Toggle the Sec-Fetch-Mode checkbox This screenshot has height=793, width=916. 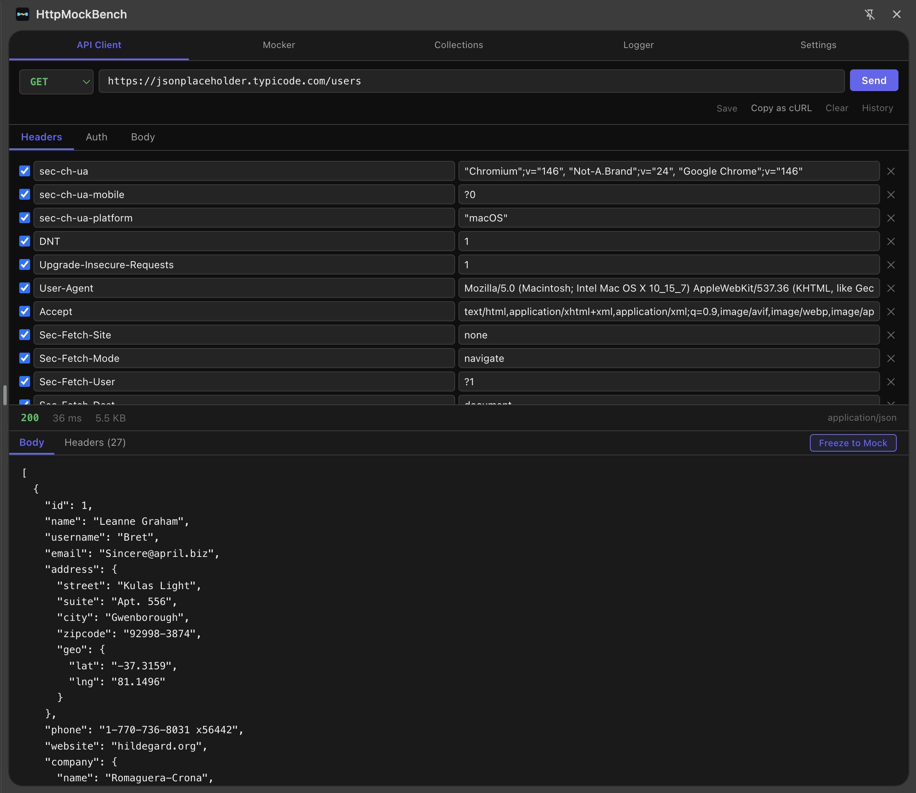click(x=25, y=358)
